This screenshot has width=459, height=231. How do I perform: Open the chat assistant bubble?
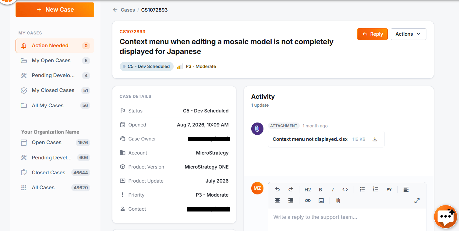pyautogui.click(x=446, y=216)
